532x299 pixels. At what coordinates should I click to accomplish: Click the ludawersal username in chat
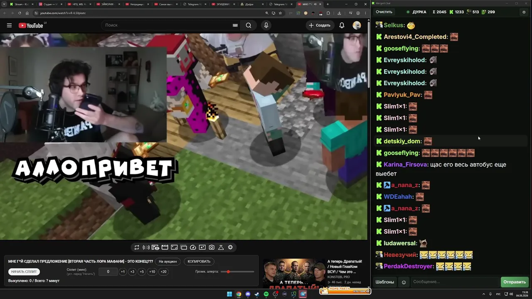pos(399,243)
